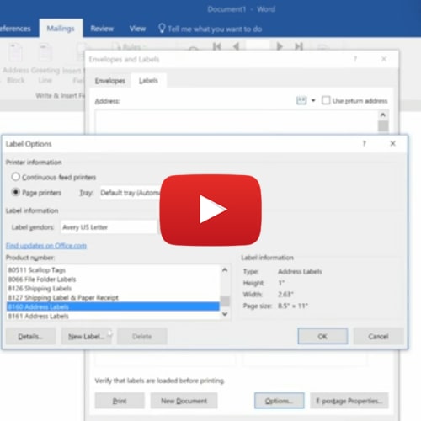This screenshot has width=421, height=421.
Task: Select 8066 File Folder Labels entry
Action: [x=113, y=280]
